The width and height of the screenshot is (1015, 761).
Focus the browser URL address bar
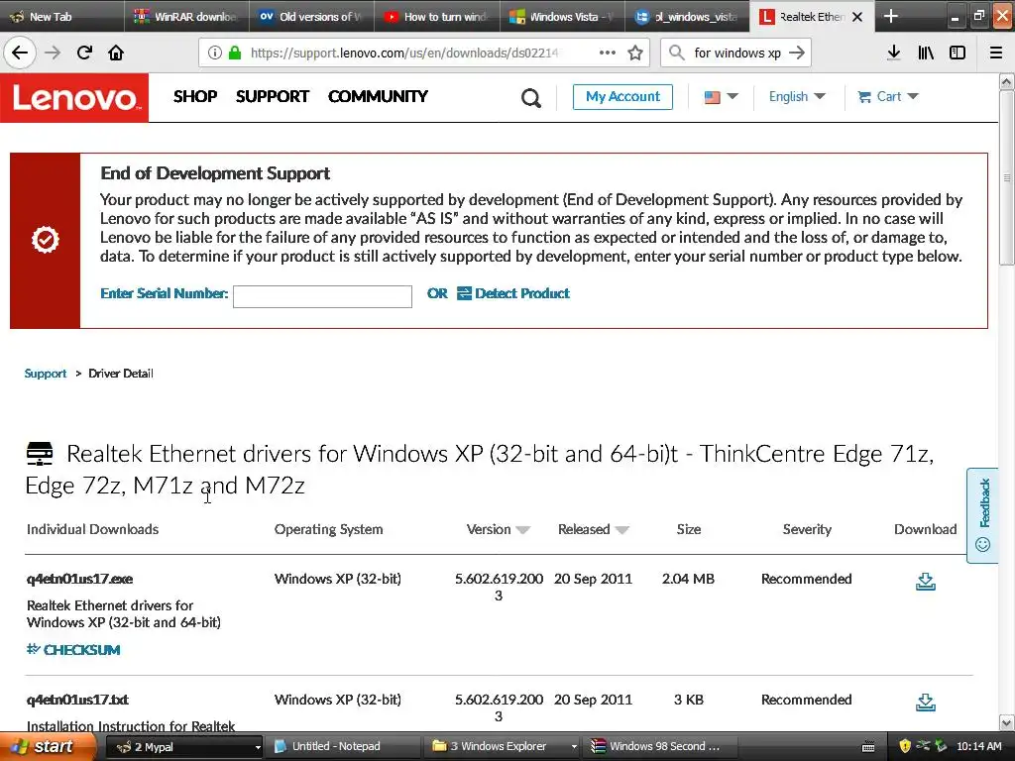[402, 53]
